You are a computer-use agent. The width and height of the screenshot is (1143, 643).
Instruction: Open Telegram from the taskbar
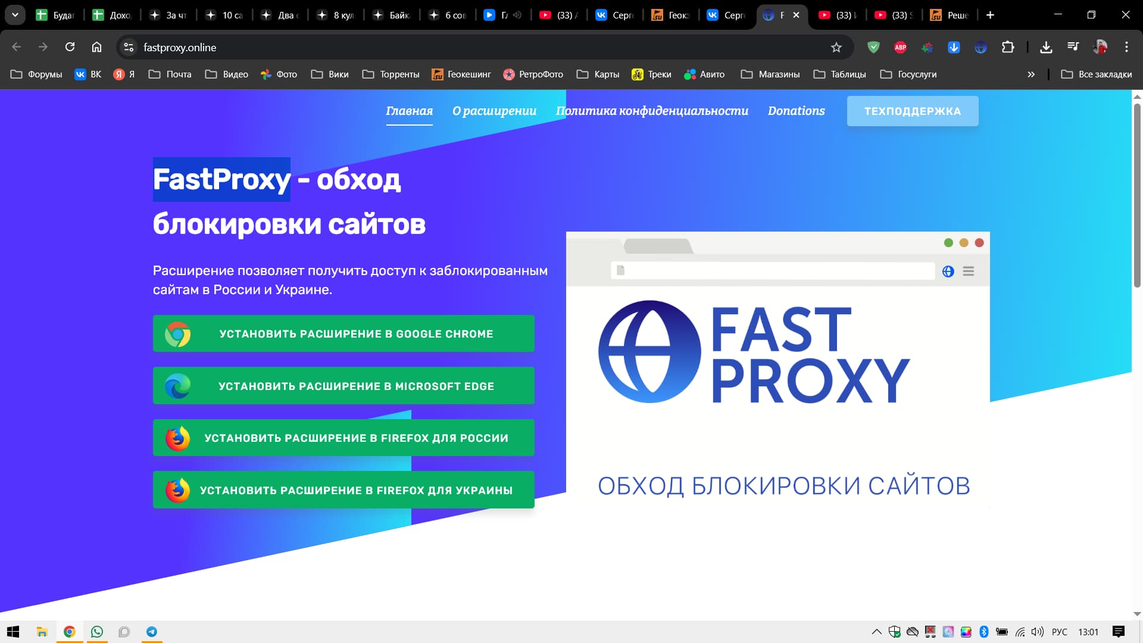coord(152,632)
